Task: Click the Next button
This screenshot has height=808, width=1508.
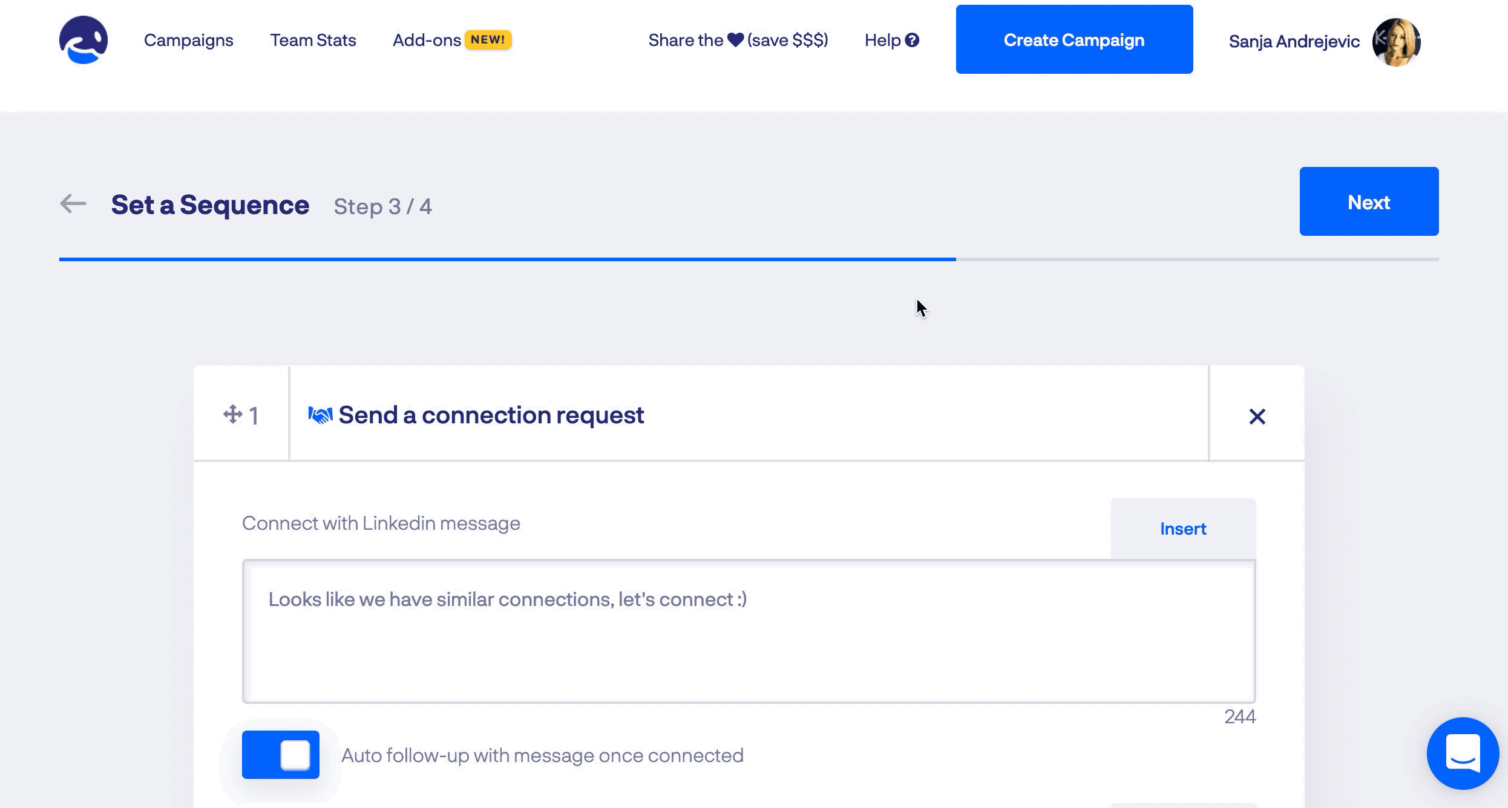Action: 1369,201
